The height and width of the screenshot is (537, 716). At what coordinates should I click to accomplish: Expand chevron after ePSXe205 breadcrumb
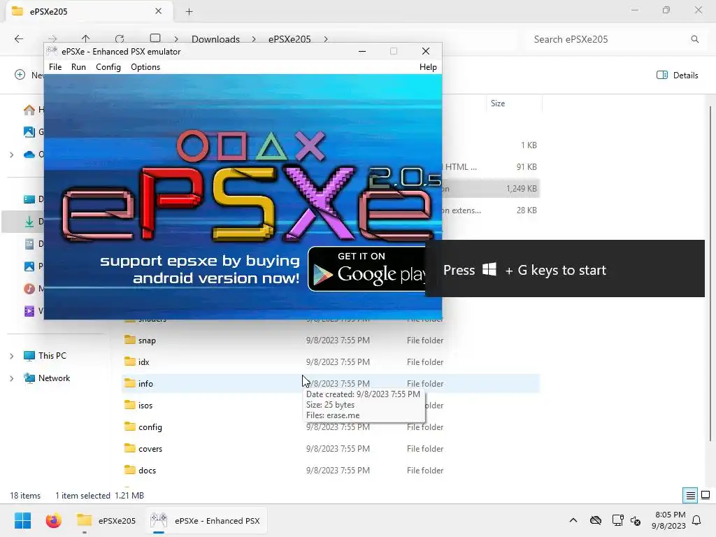(326, 39)
